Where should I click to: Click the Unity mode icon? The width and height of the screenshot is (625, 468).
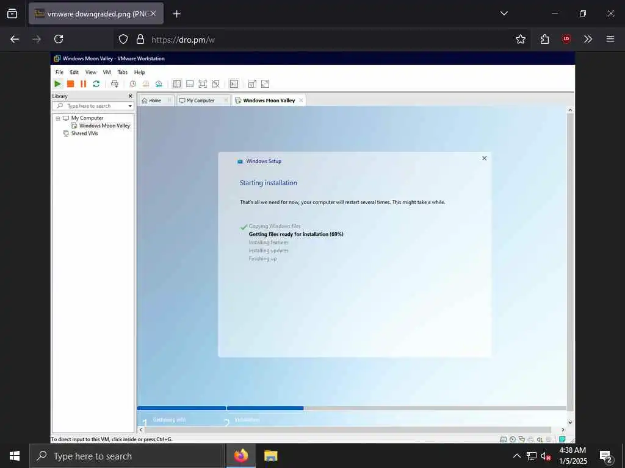[x=215, y=83]
